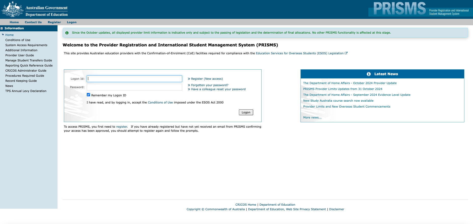Click the arrow marker next to sidebar Home

tap(3, 35)
